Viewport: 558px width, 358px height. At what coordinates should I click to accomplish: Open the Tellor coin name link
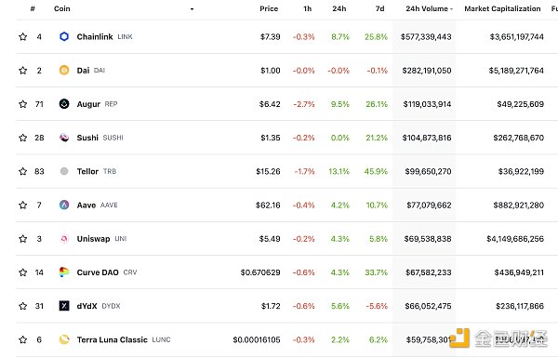point(87,171)
